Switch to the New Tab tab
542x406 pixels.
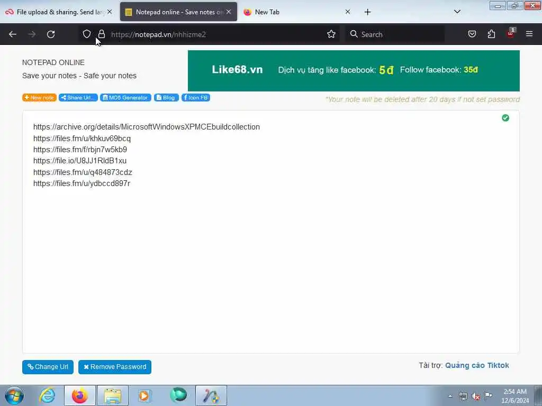[x=294, y=12]
